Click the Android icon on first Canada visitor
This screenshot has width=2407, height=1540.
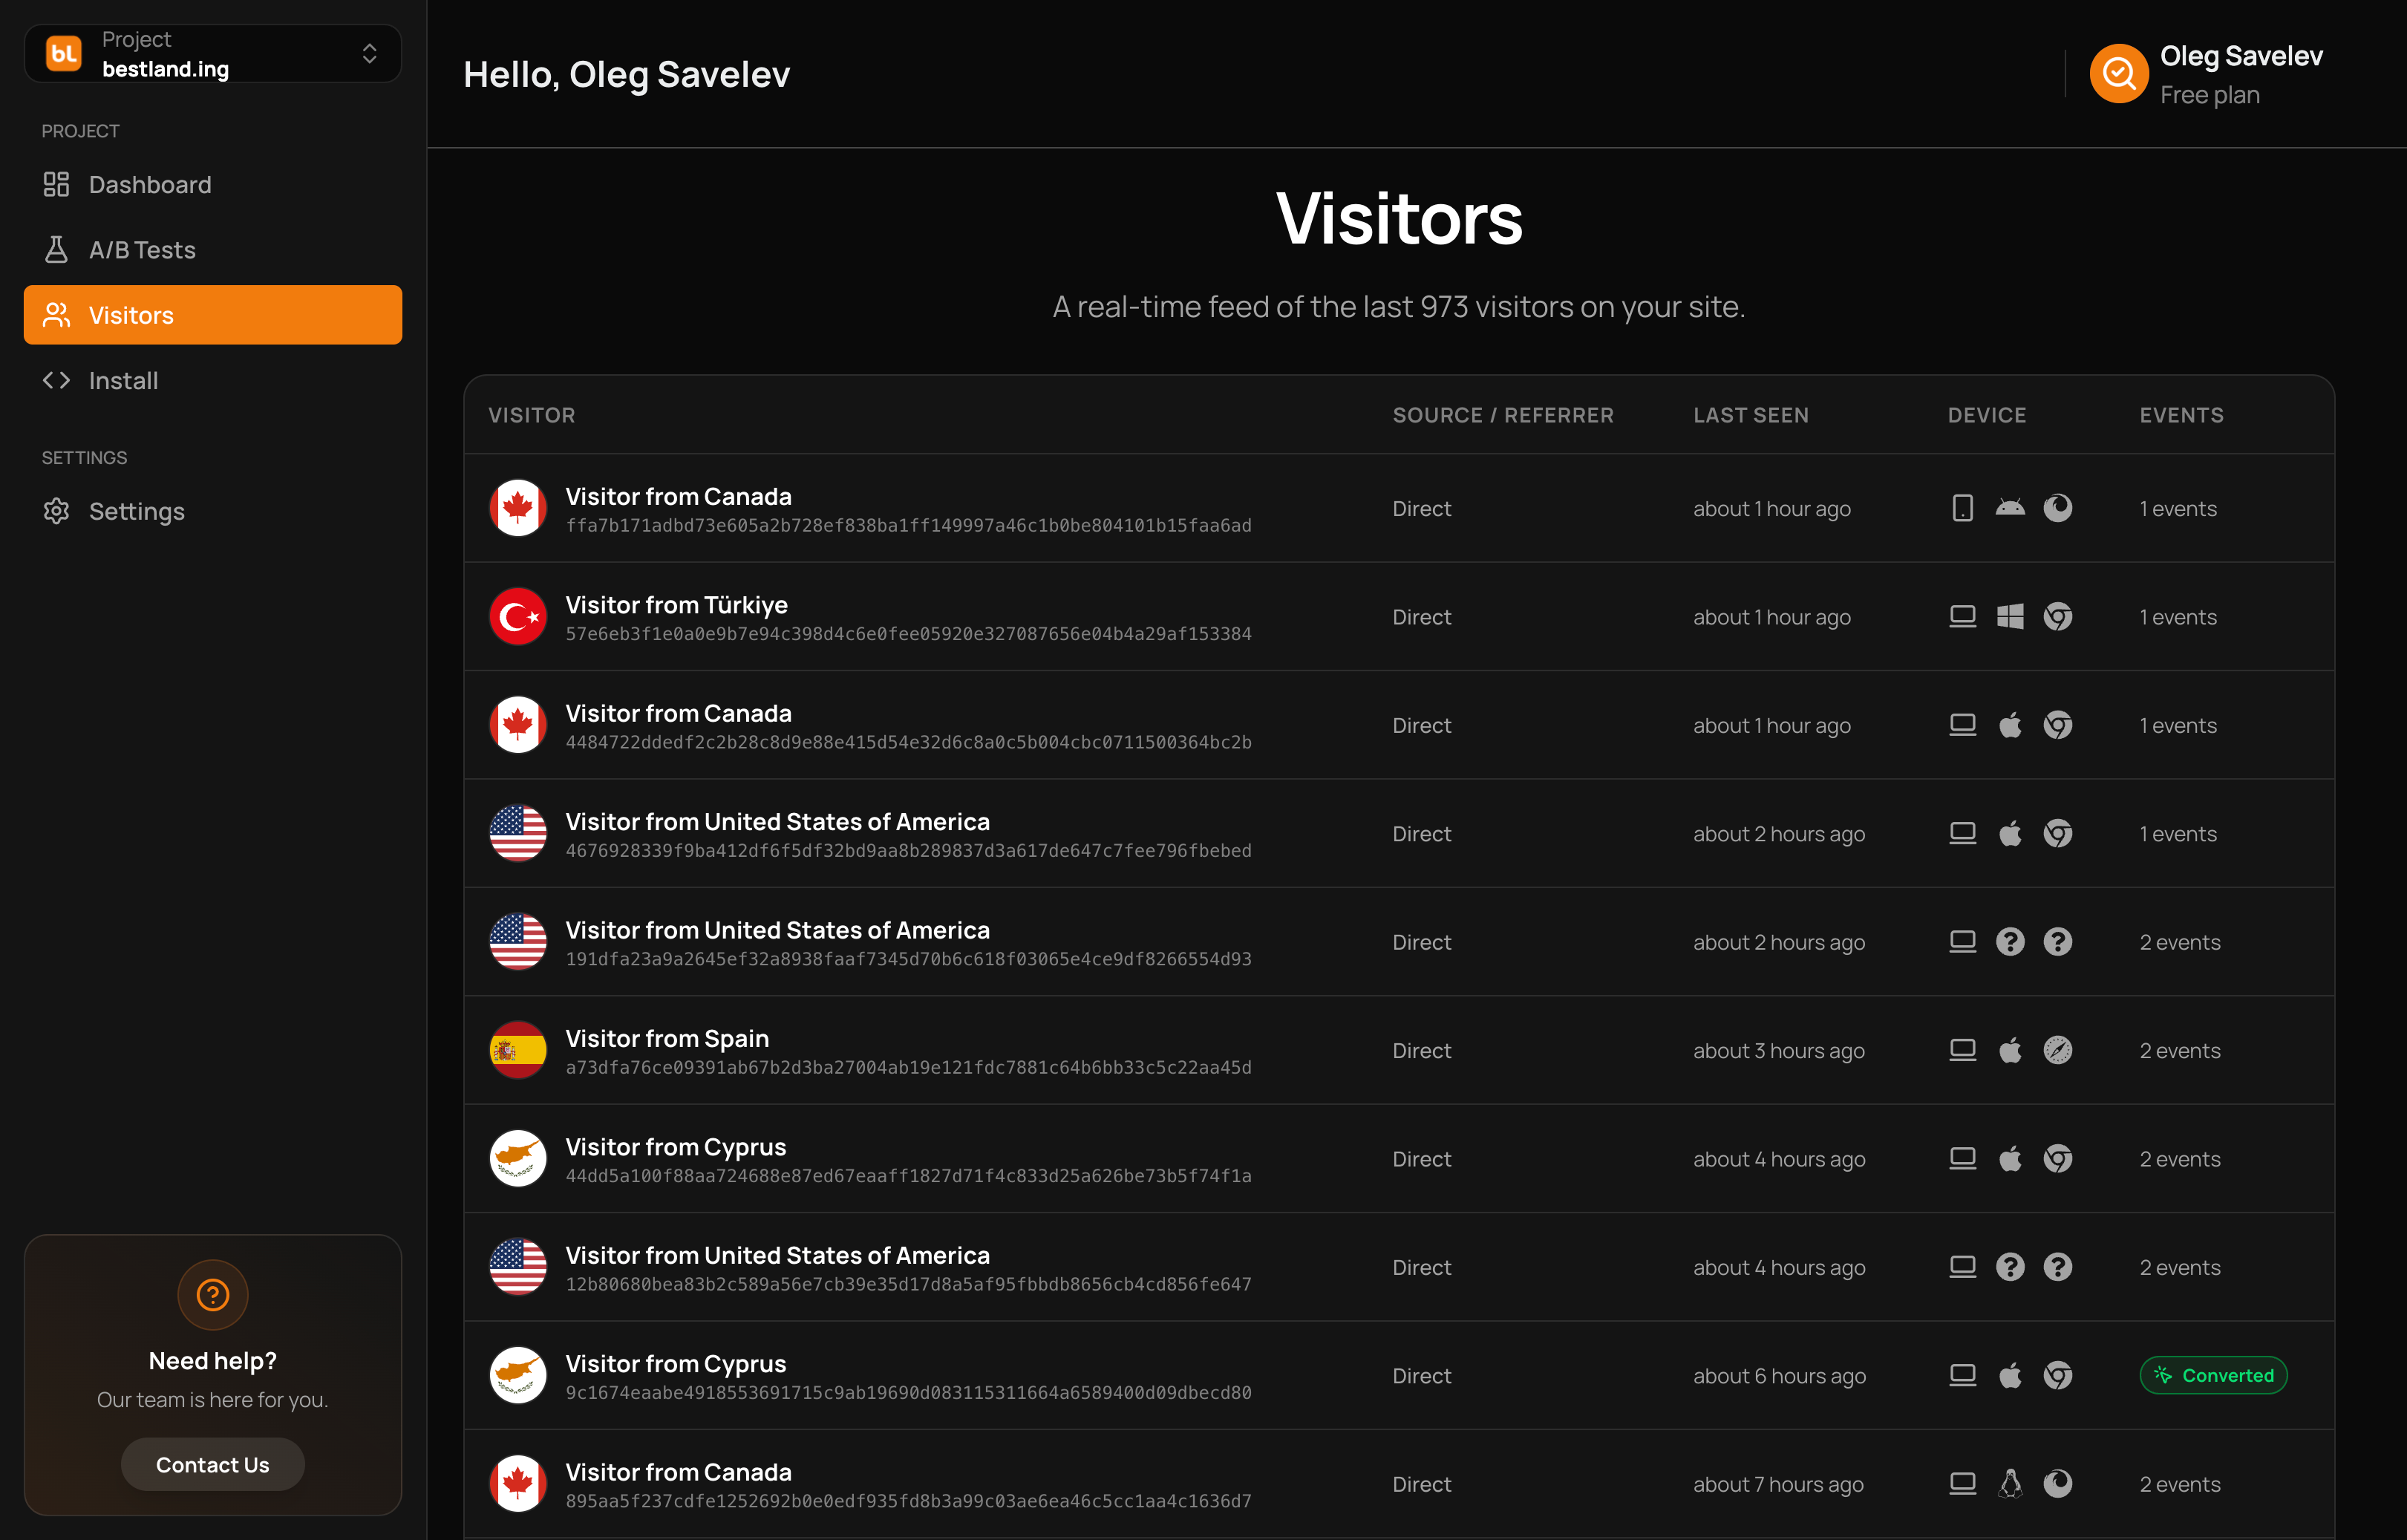[x=2011, y=508]
